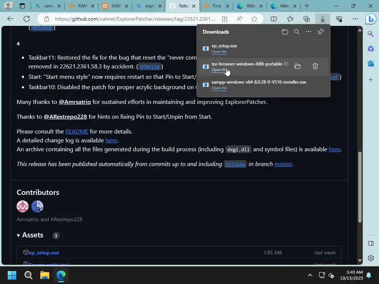Open a new tab
This screenshot has height=284, width=379.
tap(307, 6)
